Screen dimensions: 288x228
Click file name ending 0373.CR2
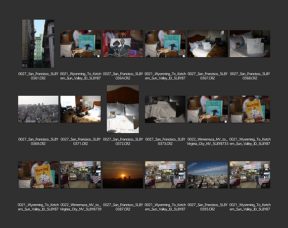pyautogui.click(x=165, y=141)
